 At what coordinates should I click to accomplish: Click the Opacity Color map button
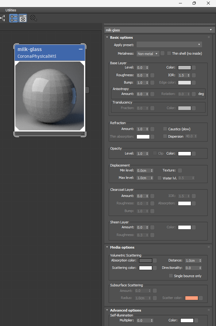coord(194,154)
